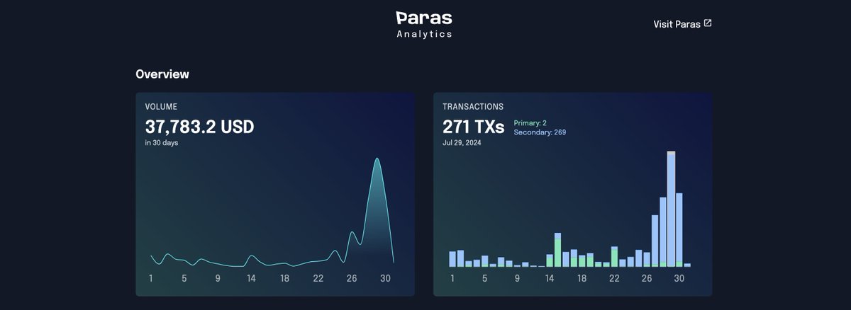Click the 'Jul 29, 2024' date text
This screenshot has width=851, height=310.
point(462,143)
